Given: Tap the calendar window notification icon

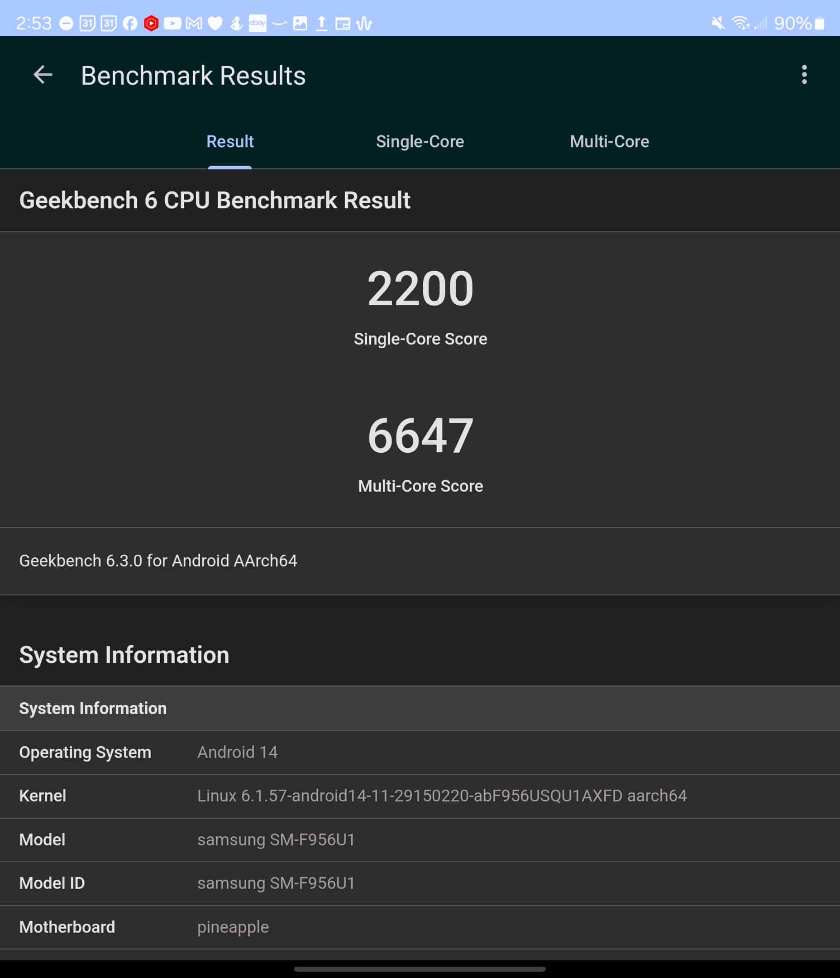Looking at the screenshot, I should 343,23.
